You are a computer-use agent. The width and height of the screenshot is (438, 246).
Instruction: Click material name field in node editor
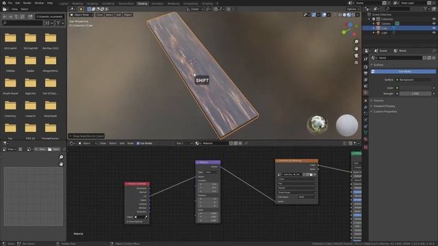click(x=215, y=143)
